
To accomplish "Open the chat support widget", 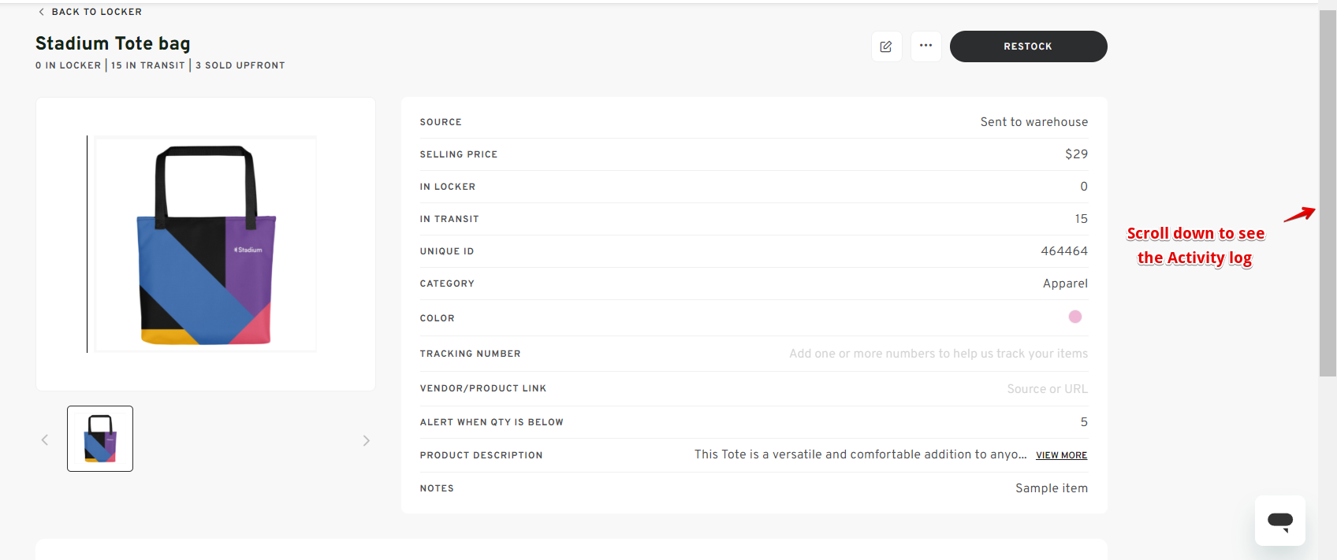I will [1279, 520].
